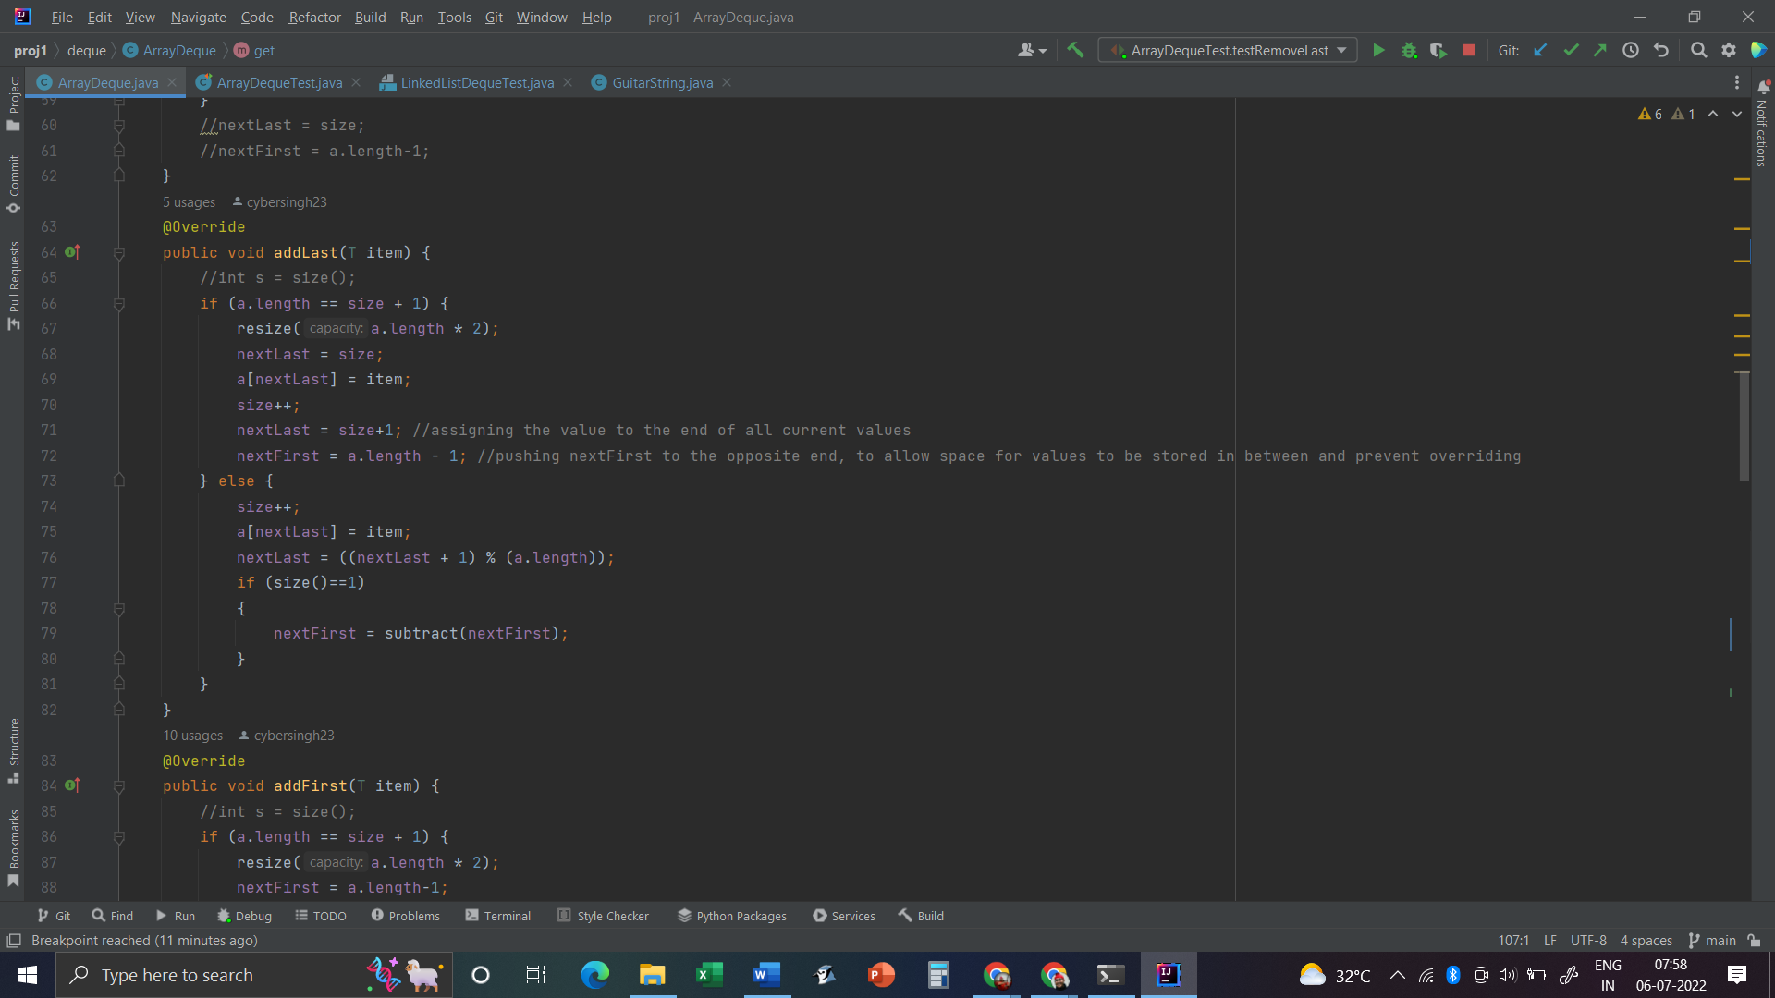Open Search Everywhere magnifier icon

1698,51
